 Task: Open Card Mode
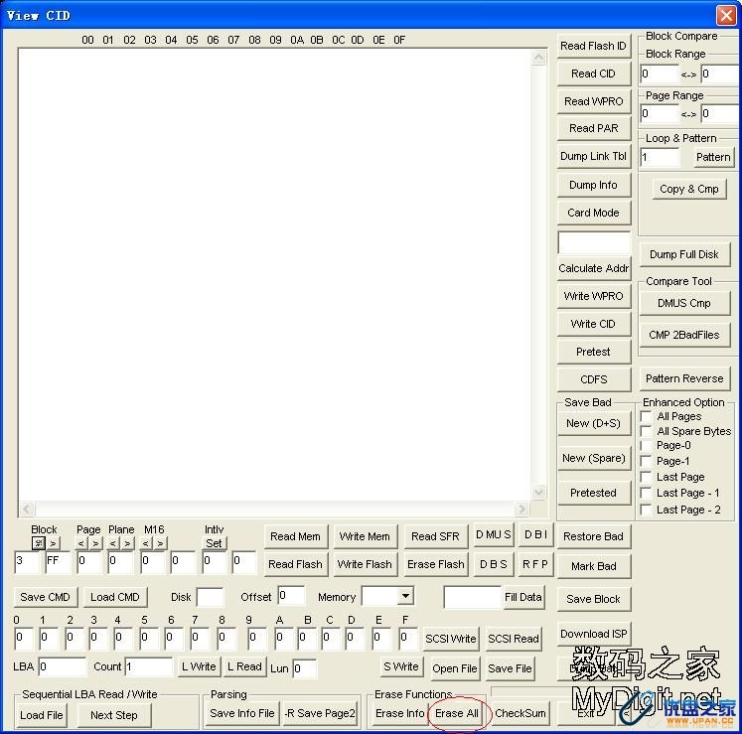click(x=593, y=213)
